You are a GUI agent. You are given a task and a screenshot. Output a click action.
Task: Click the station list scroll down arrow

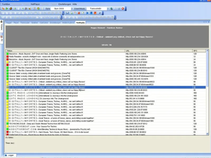(x=207, y=134)
